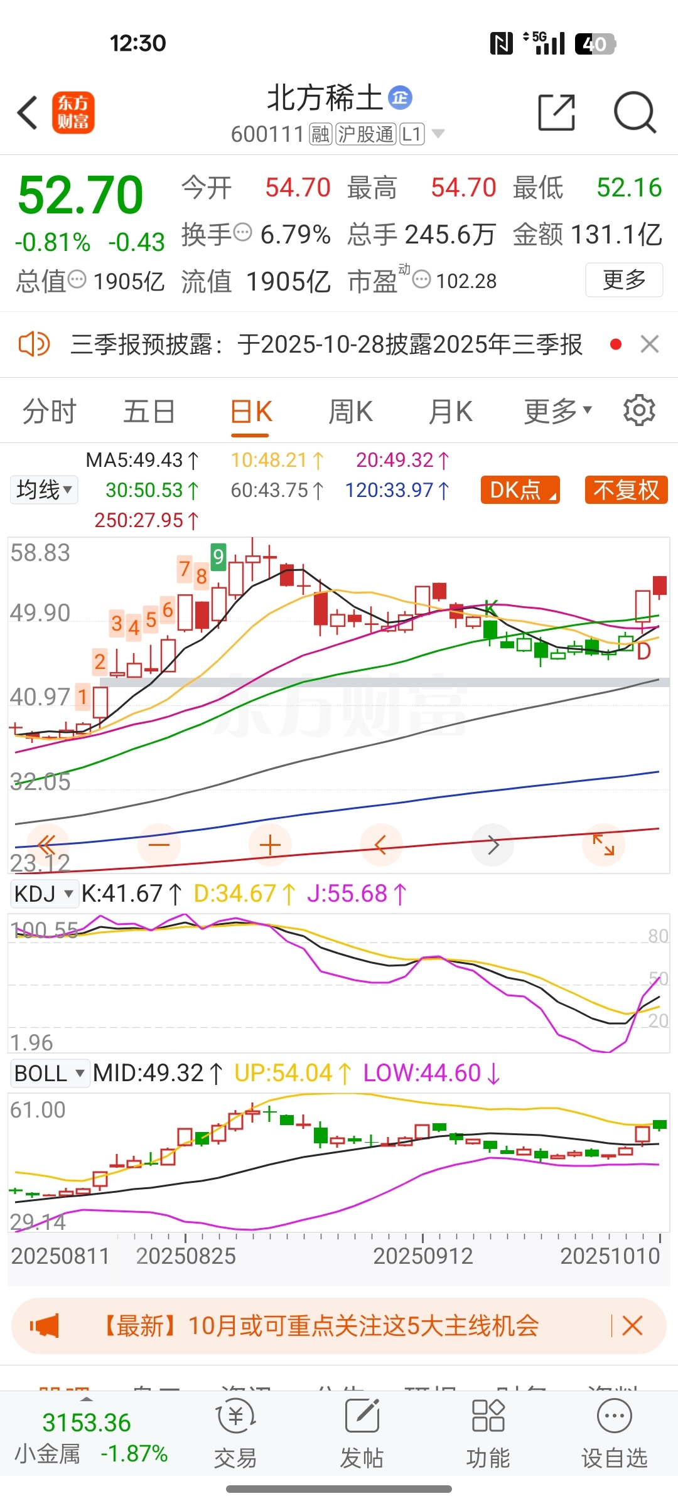The width and height of the screenshot is (678, 1506).
Task: Tap the last red candlestick on chart
Action: [x=660, y=585]
